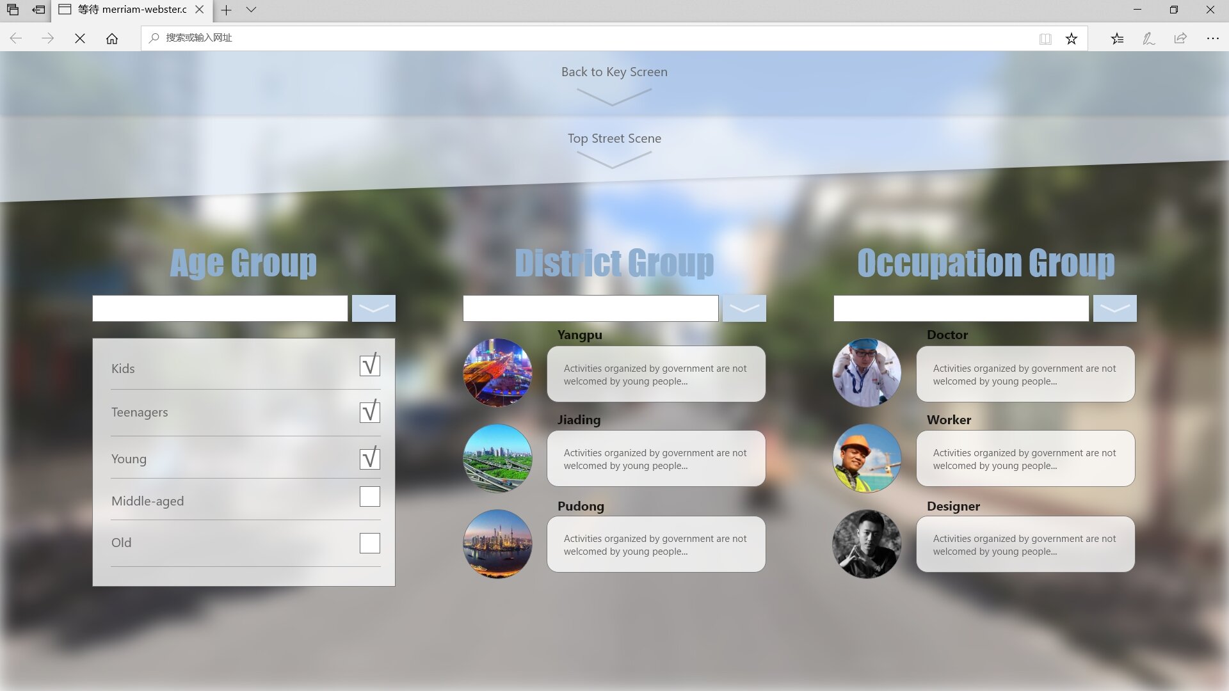This screenshot has width=1229, height=691.
Task: Expand the Age Group dropdown arrow
Action: [373, 308]
